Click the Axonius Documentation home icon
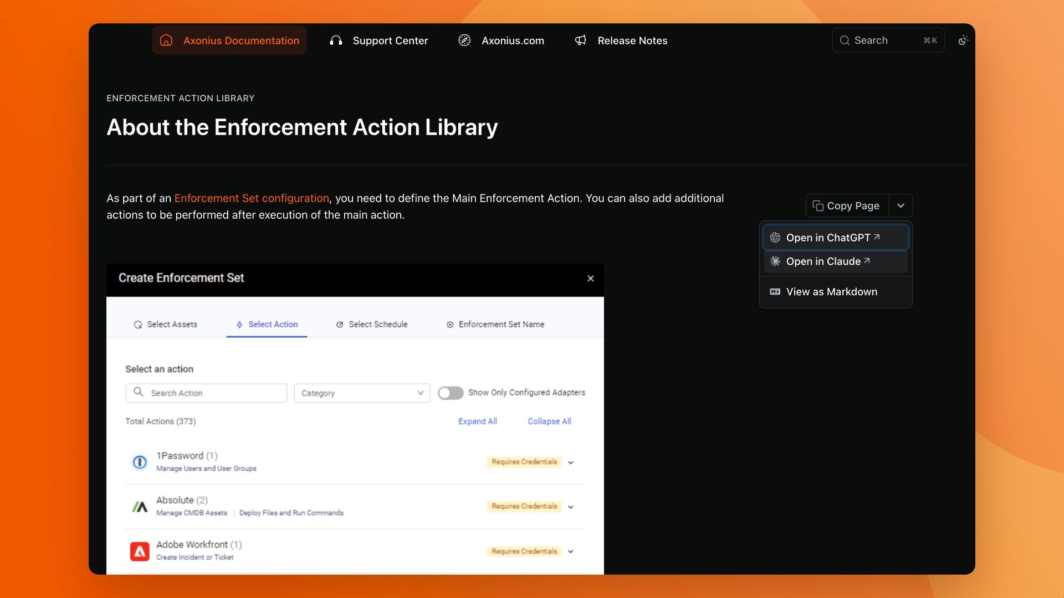This screenshot has width=1064, height=598. point(166,40)
